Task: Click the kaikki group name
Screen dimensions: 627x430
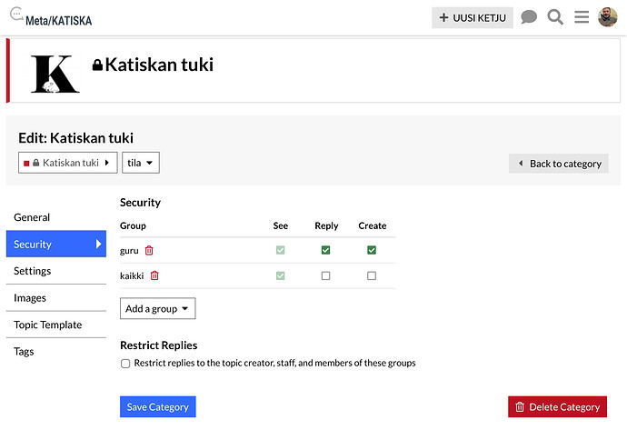Action: [x=132, y=276]
